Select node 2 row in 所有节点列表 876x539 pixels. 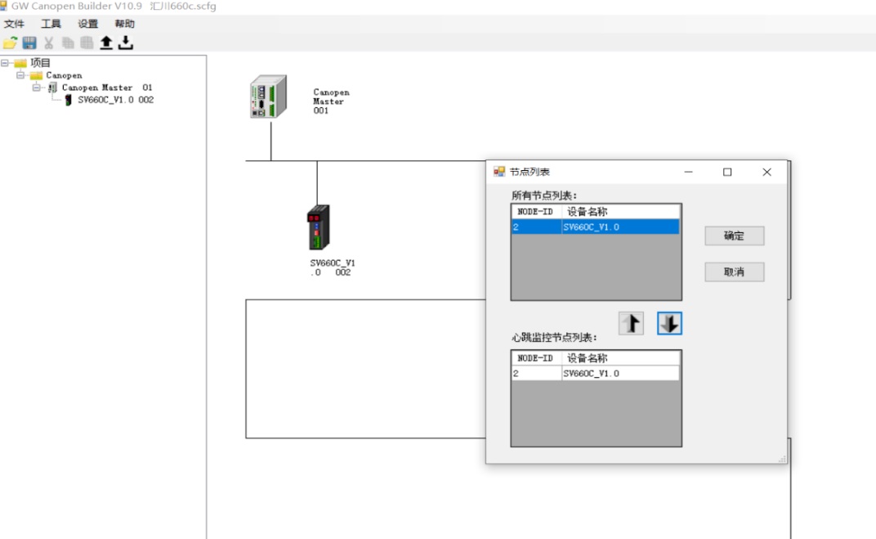click(596, 227)
